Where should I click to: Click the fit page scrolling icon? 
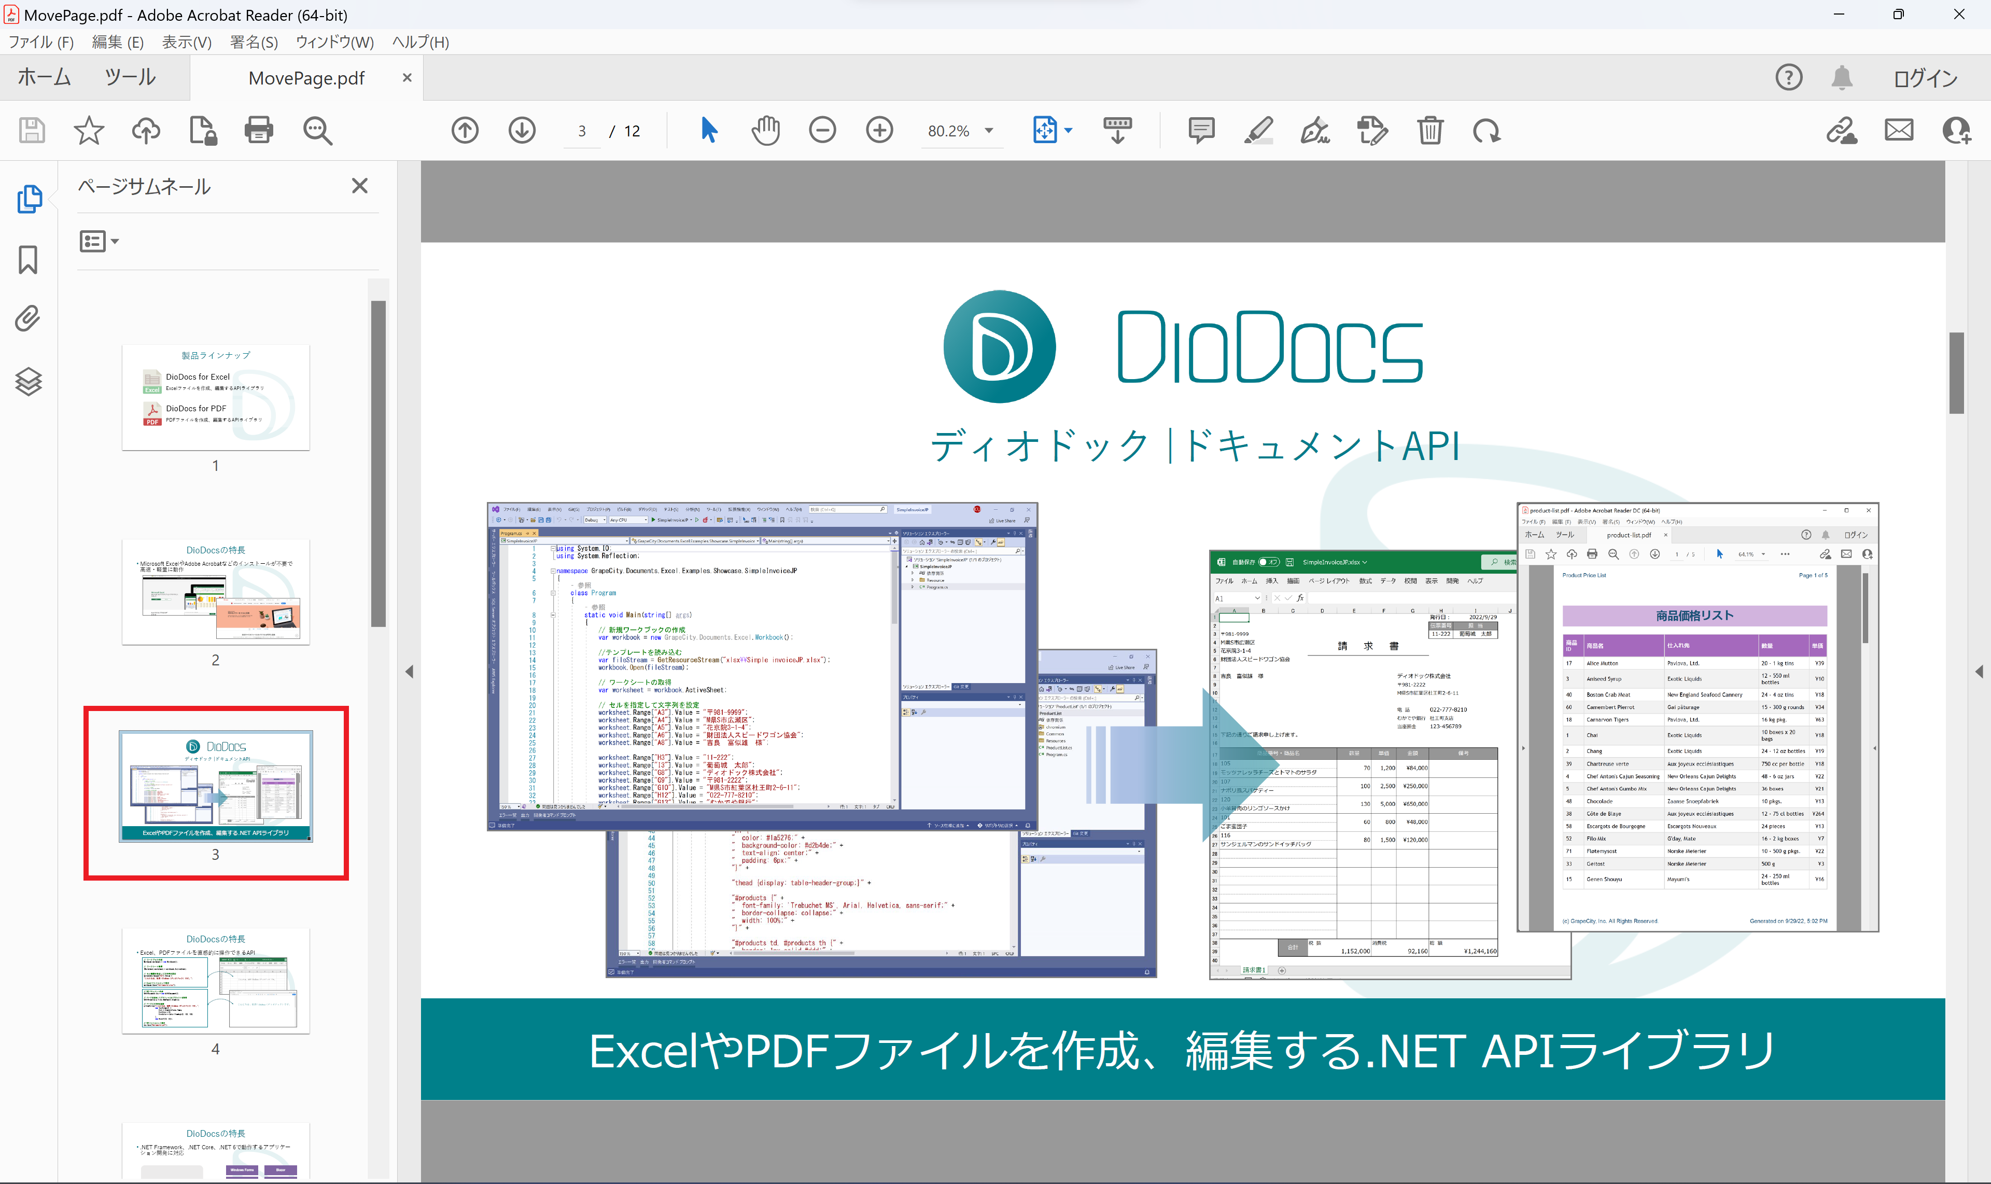(1045, 129)
